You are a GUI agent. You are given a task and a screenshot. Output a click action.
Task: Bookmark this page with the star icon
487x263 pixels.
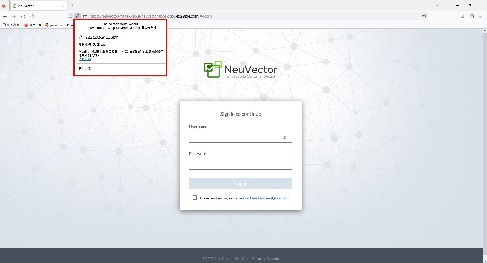click(424, 16)
